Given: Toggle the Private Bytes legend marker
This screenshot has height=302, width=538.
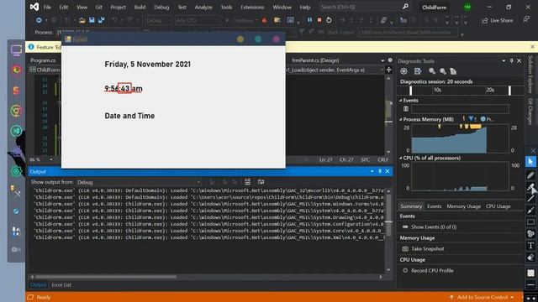Looking at the screenshot, I should [x=483, y=119].
